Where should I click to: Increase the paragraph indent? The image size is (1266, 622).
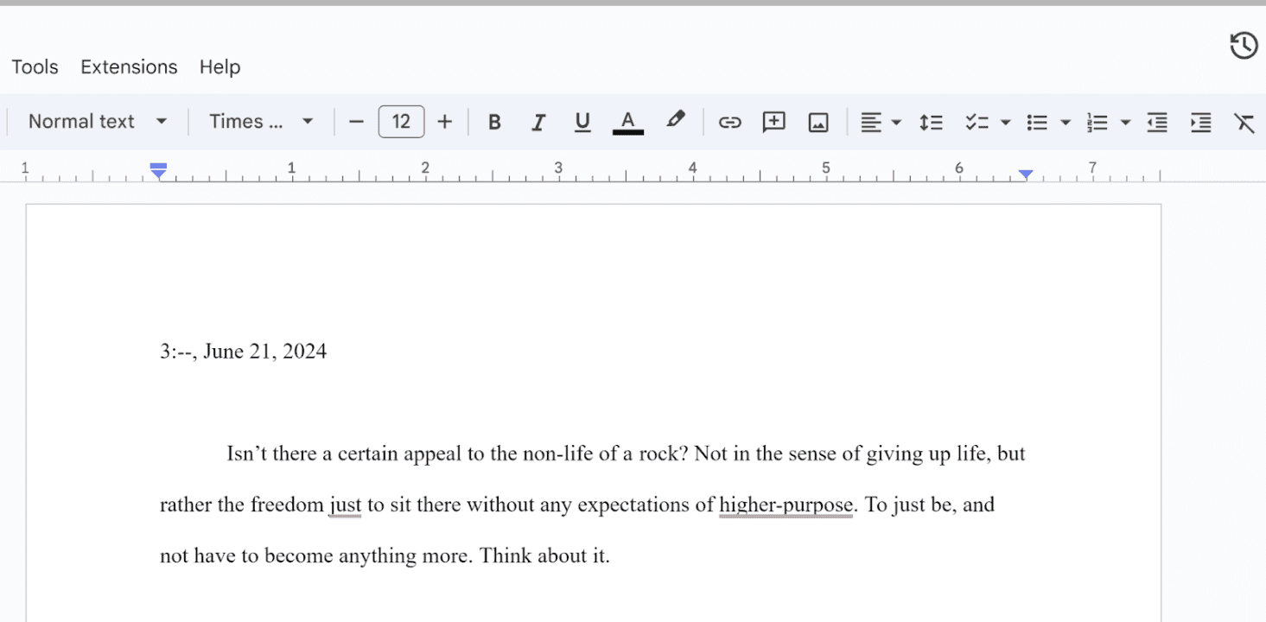tap(1200, 123)
